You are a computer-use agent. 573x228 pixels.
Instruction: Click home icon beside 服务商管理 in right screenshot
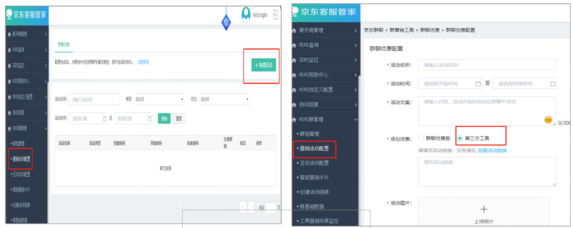(294, 30)
